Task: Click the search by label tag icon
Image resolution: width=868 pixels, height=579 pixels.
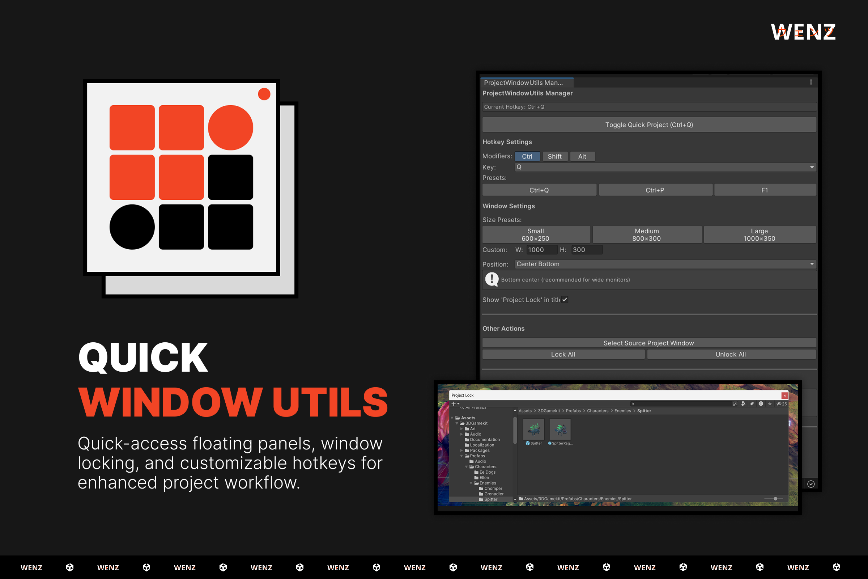Action: (x=752, y=404)
